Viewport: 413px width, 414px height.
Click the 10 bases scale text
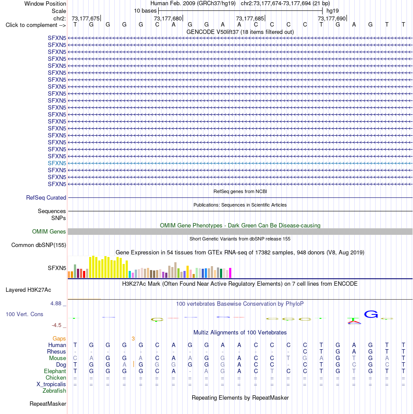pyautogui.click(x=145, y=11)
